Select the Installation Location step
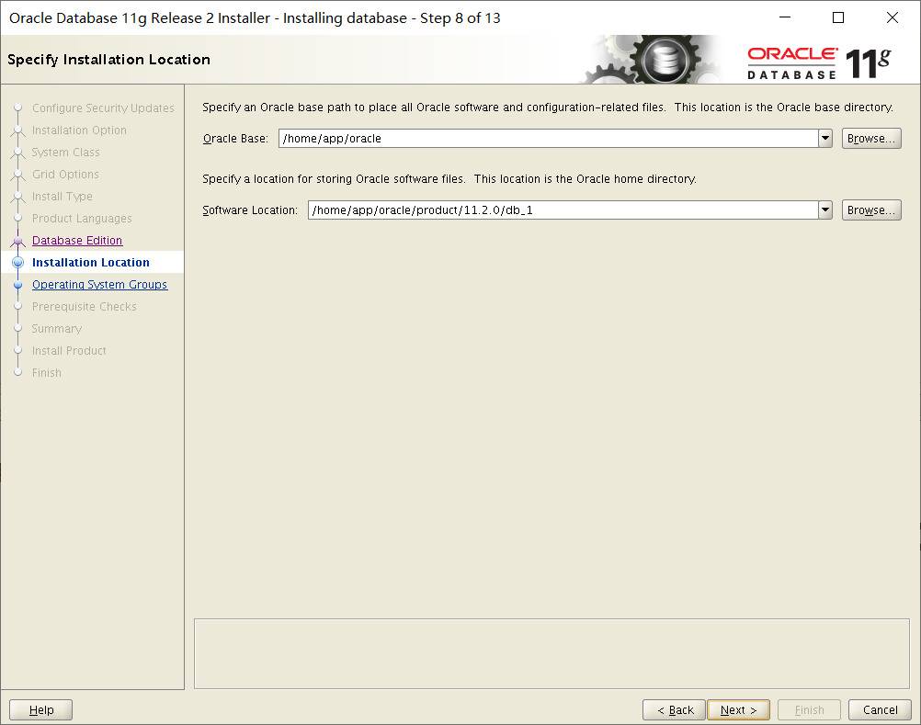This screenshot has height=725, width=921. [90, 263]
